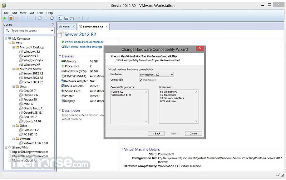Click the Sound Card device icon

63,91
